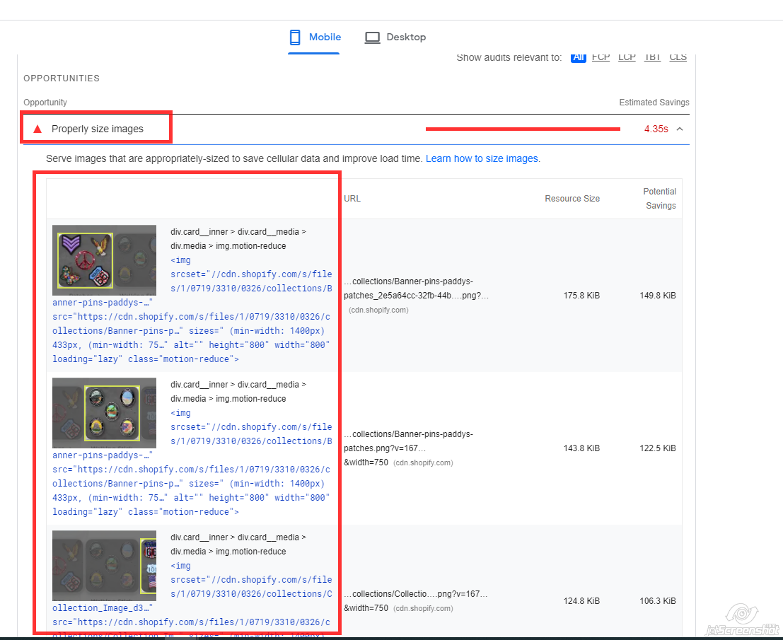Switch to the Desktop tab
Image resolution: width=783 pixels, height=640 pixels.
tap(405, 37)
